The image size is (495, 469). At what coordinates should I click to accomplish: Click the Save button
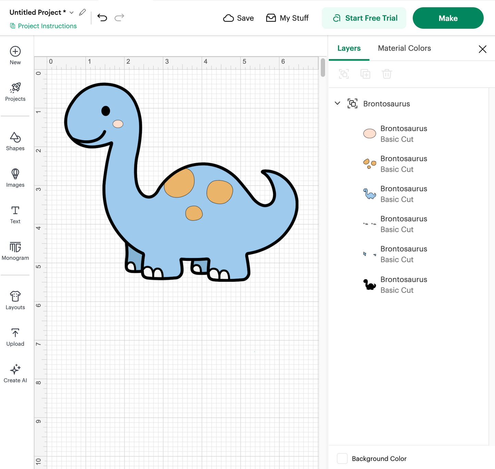click(238, 18)
